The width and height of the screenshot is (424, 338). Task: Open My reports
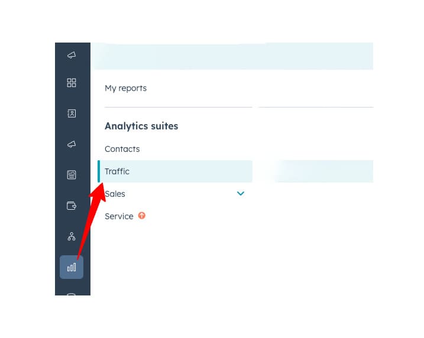click(x=126, y=89)
